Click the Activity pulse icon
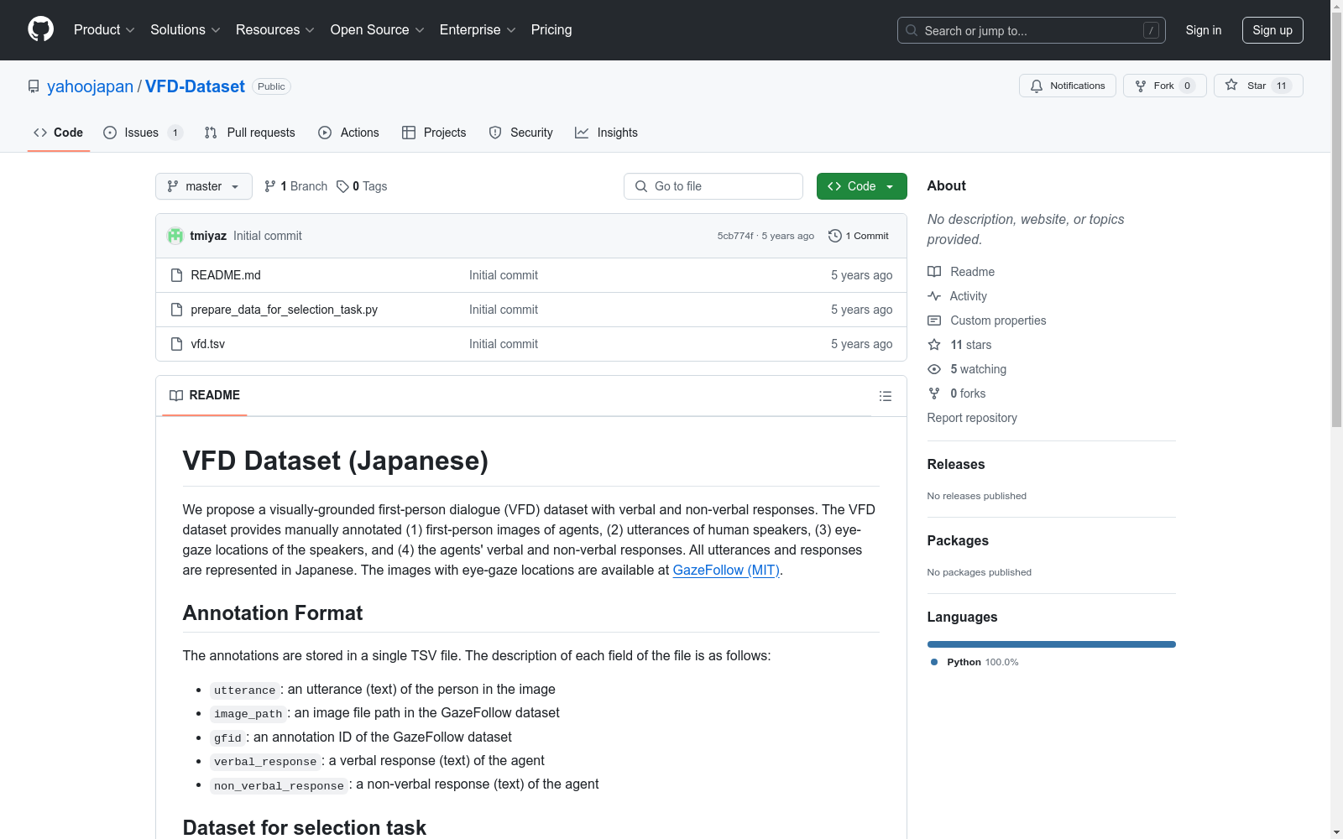The image size is (1343, 839). tap(934, 296)
